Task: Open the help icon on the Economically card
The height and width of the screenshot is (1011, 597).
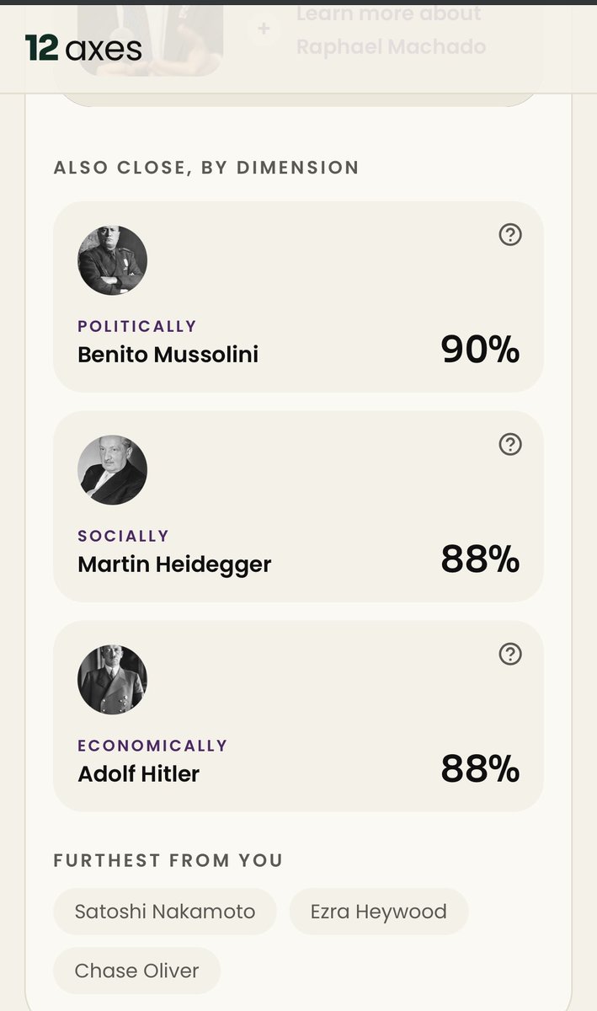Action: tap(510, 654)
